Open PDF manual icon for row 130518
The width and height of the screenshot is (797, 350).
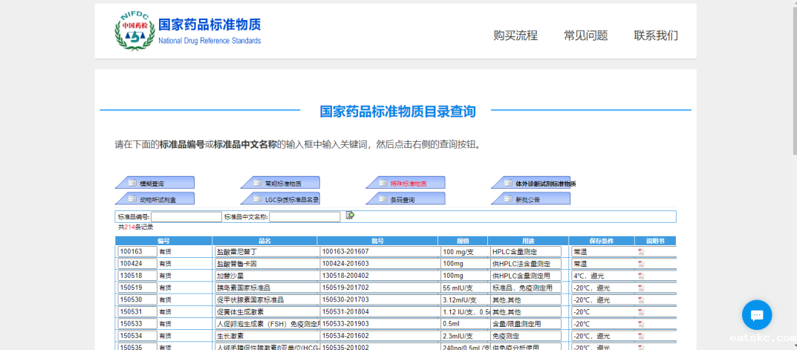641,276
